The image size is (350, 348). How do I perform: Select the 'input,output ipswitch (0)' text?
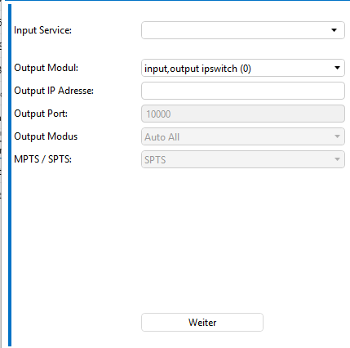coord(197,69)
